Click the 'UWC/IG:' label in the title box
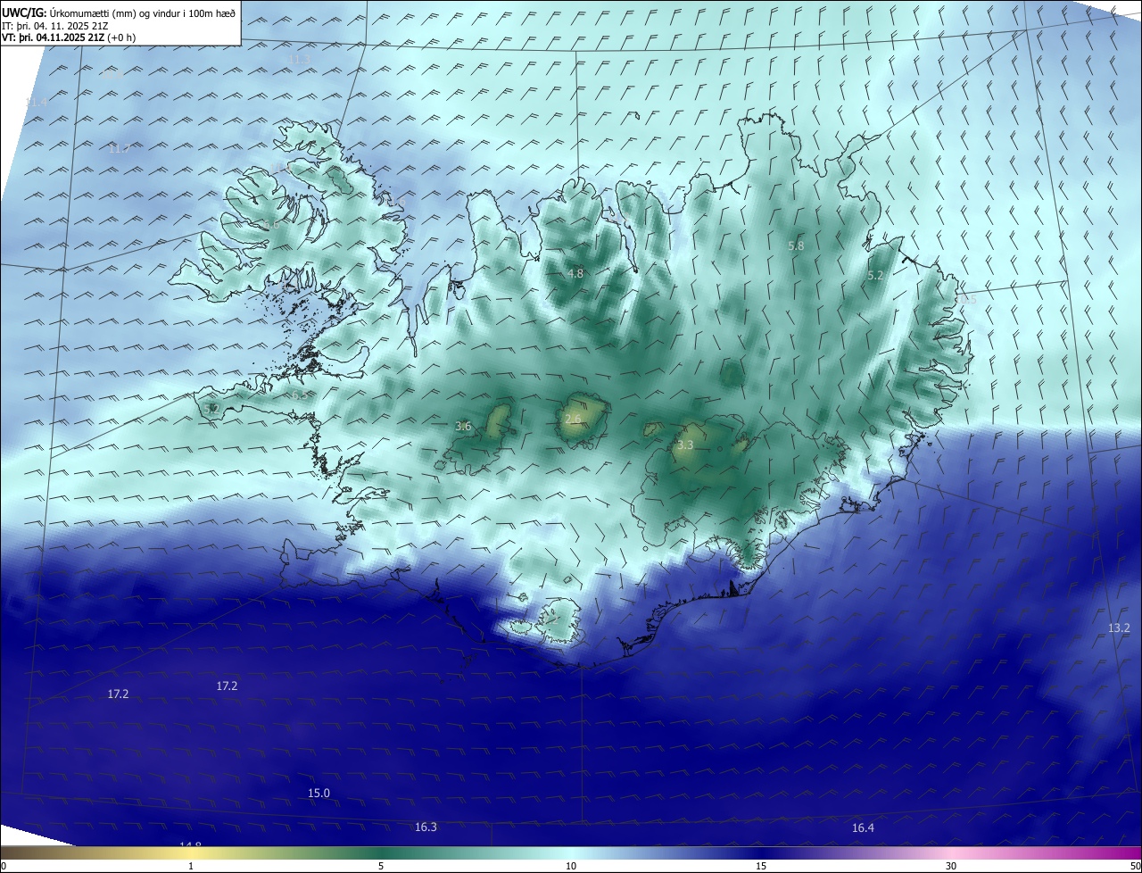This screenshot has width=1142, height=873. [x=24, y=12]
